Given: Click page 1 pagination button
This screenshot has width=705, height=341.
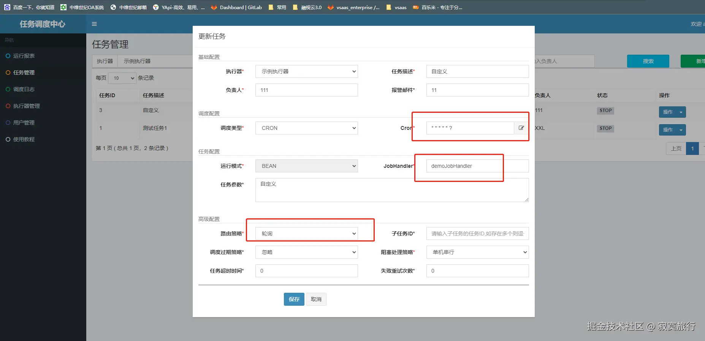Looking at the screenshot, I should 692,148.
